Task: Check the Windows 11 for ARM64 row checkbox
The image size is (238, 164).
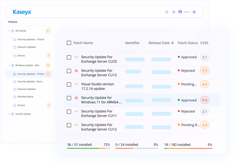Action: 69,98
